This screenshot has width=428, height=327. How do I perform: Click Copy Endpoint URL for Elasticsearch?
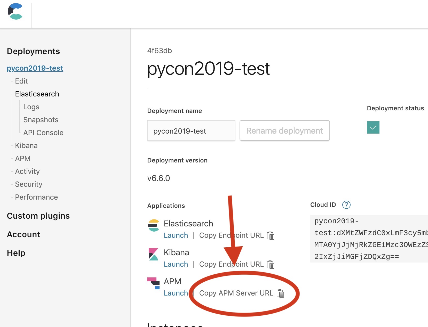point(231,235)
